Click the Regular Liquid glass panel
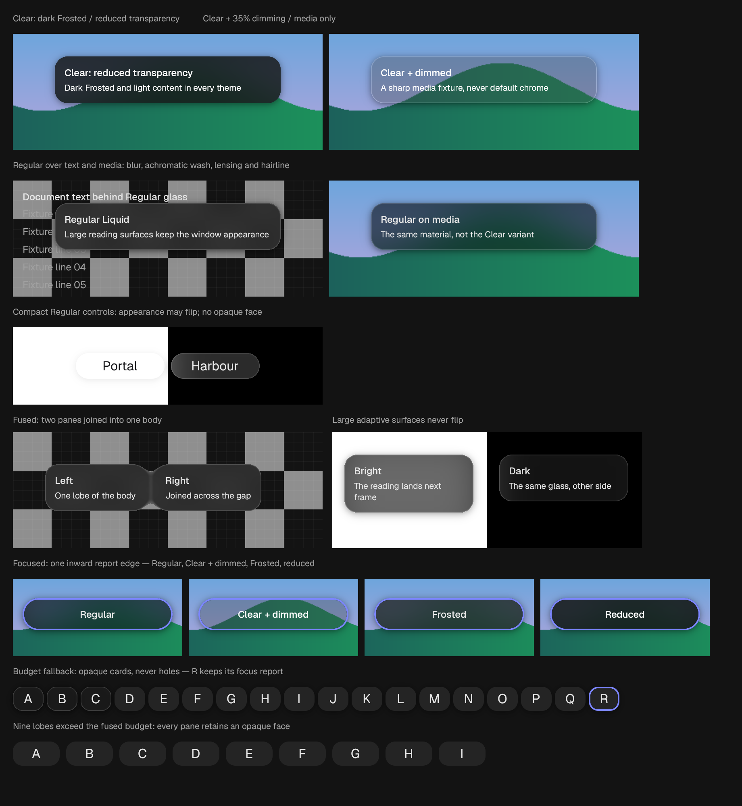 pyautogui.click(x=168, y=226)
